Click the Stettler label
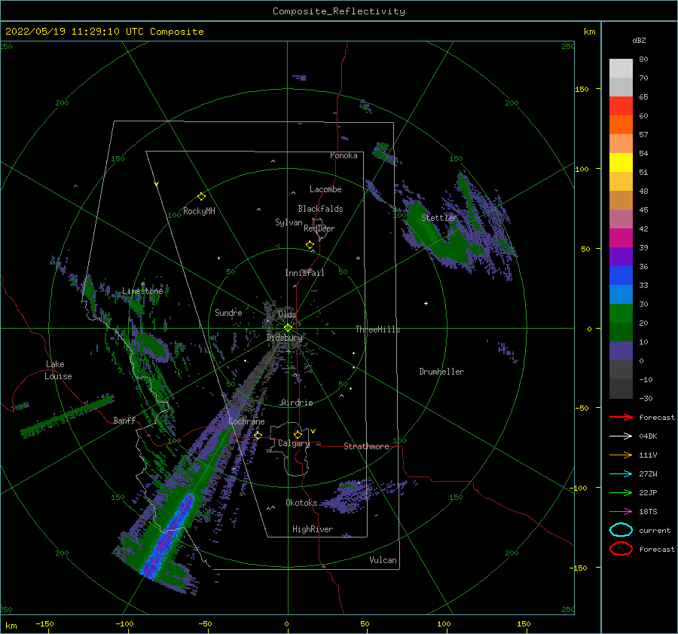Image resolution: width=678 pixels, height=634 pixels. 439,218
